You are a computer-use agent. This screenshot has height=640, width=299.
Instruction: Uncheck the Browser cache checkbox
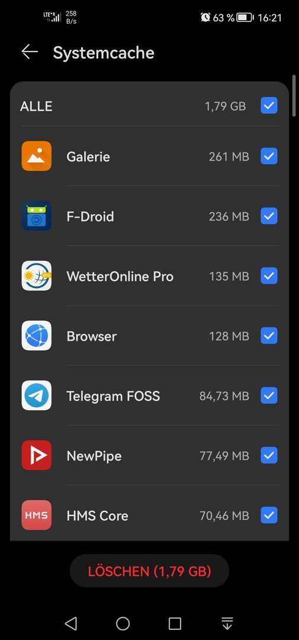pyautogui.click(x=269, y=335)
